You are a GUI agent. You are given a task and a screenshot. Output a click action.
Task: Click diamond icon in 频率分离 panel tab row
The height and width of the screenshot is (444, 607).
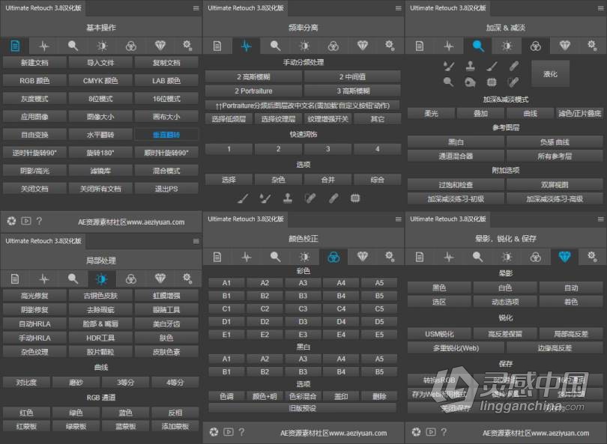pyautogui.click(x=363, y=46)
